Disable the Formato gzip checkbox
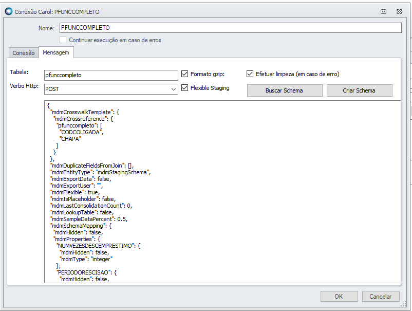 (185, 74)
